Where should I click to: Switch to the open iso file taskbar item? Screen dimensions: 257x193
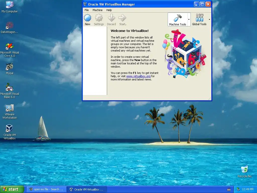tap(46, 189)
